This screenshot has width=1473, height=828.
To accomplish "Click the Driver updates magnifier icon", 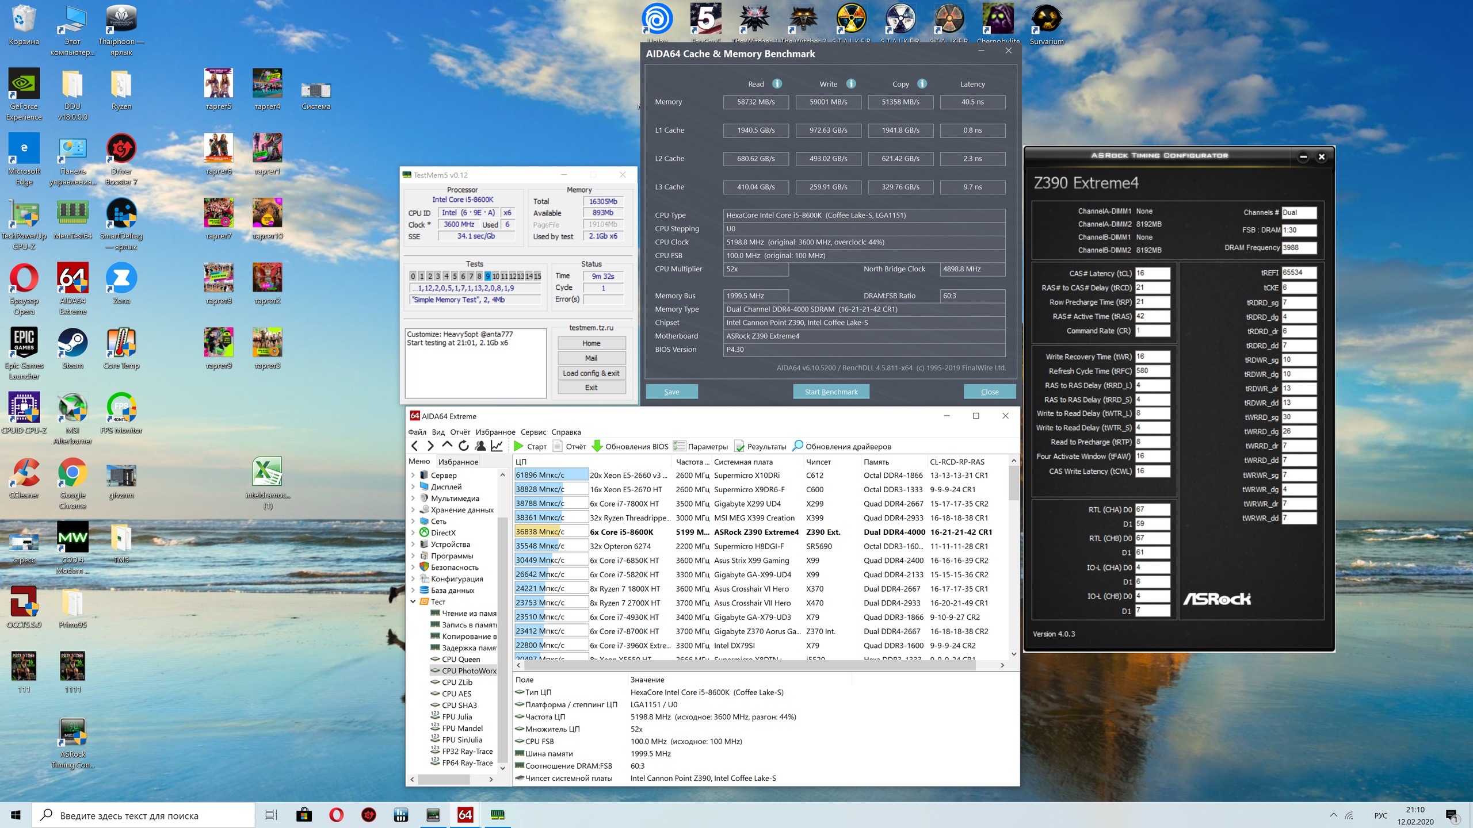I will tap(797, 446).
